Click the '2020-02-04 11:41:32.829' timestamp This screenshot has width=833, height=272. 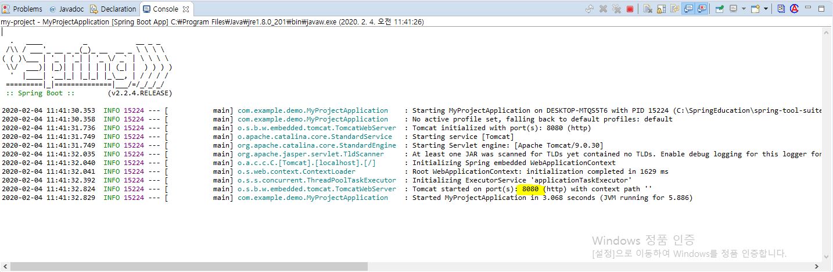[x=48, y=198]
